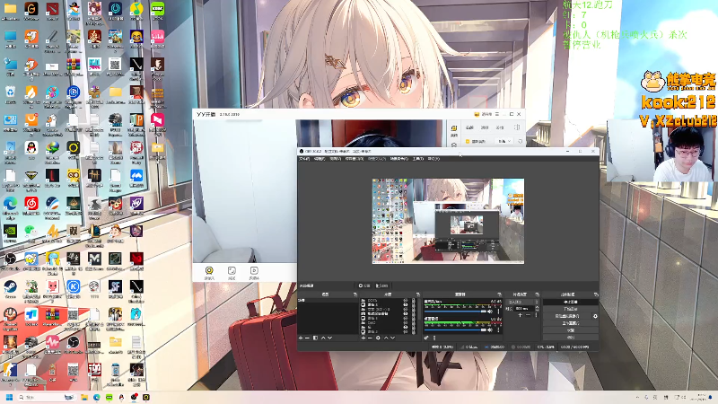Toggle eye visibility for 视频采集设备 source
Viewport: 718px width, 404px height.
(406, 313)
